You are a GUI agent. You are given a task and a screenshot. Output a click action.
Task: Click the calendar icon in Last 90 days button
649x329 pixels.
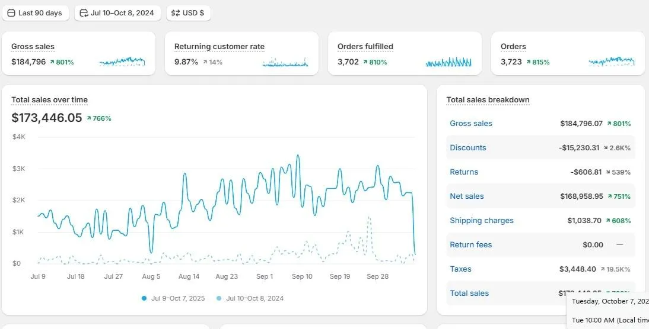coord(12,13)
